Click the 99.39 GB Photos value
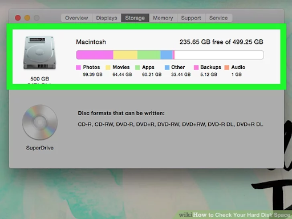Viewport: 292px width, 219px height. [92, 74]
